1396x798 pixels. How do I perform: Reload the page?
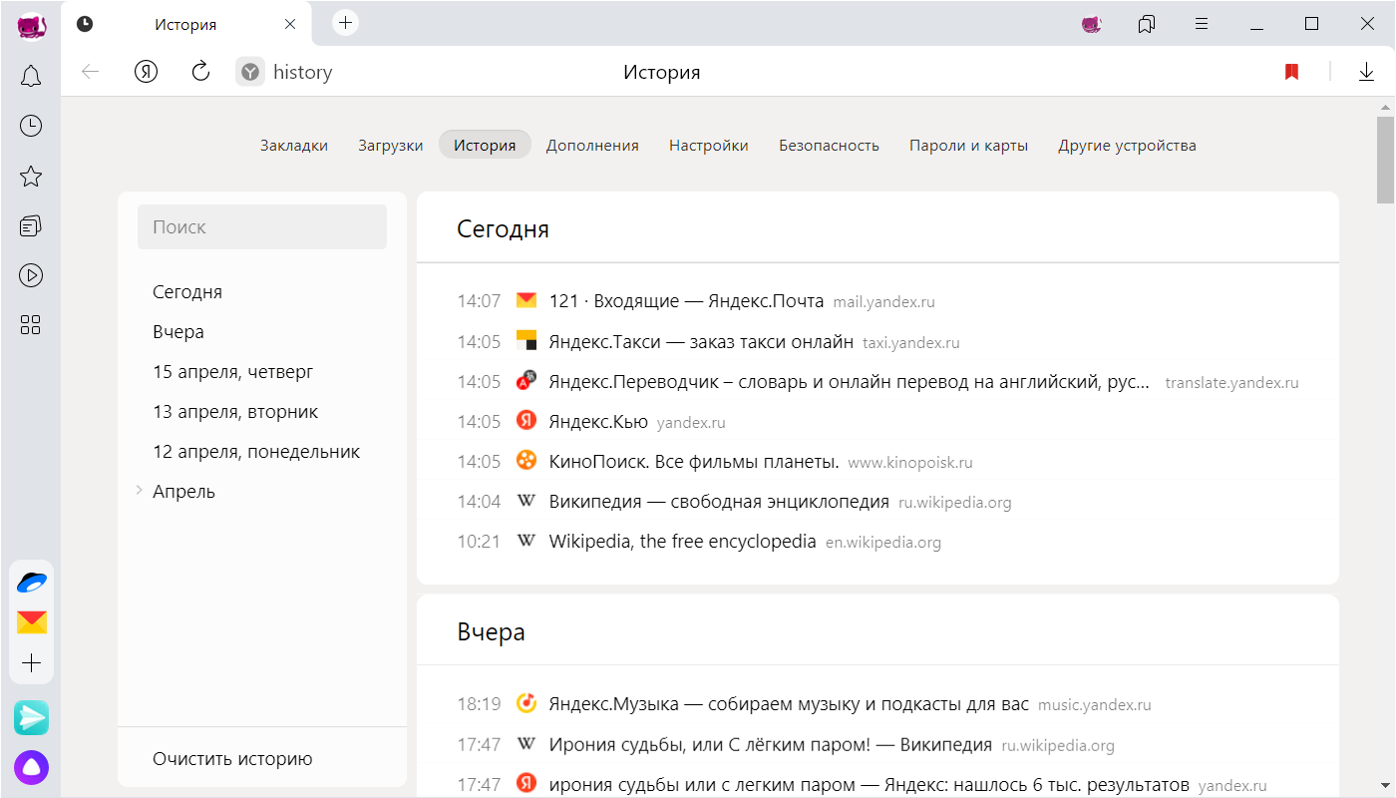(x=200, y=71)
